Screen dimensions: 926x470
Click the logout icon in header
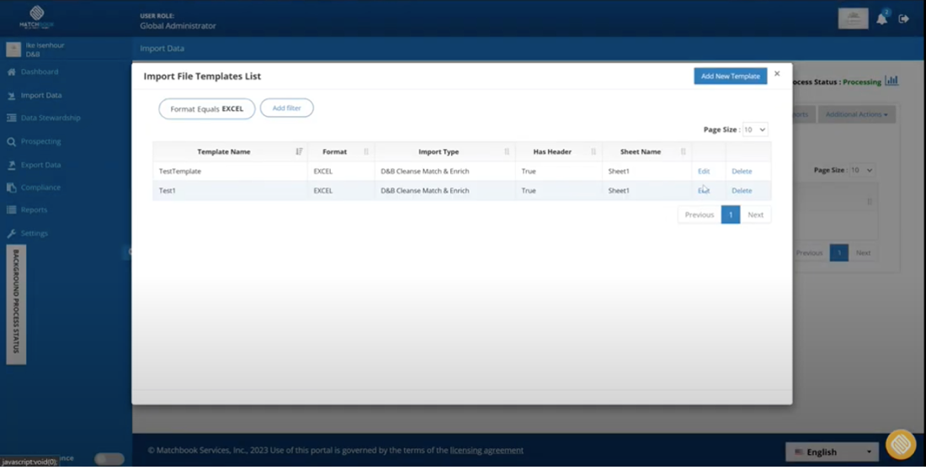point(903,18)
